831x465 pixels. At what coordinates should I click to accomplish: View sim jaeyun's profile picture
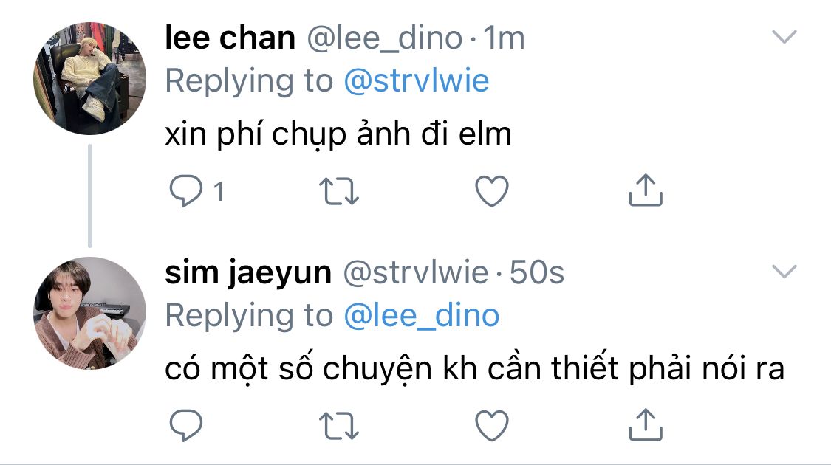click(90, 313)
